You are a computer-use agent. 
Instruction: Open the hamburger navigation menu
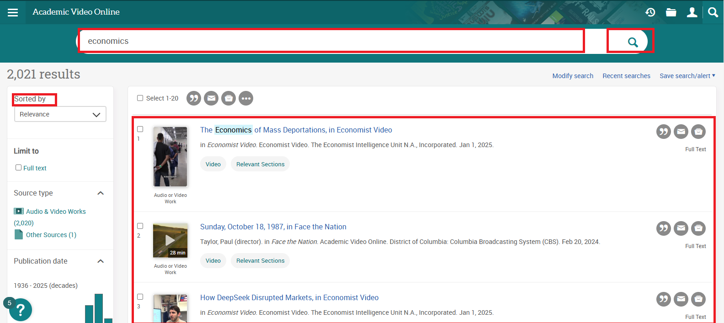tap(13, 12)
